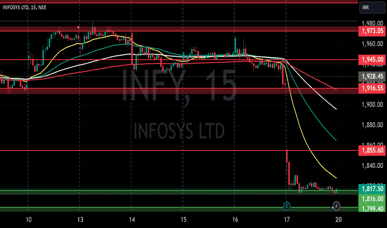Click the green 1,816.00 price label
The height and width of the screenshot is (228, 387).
372,199
